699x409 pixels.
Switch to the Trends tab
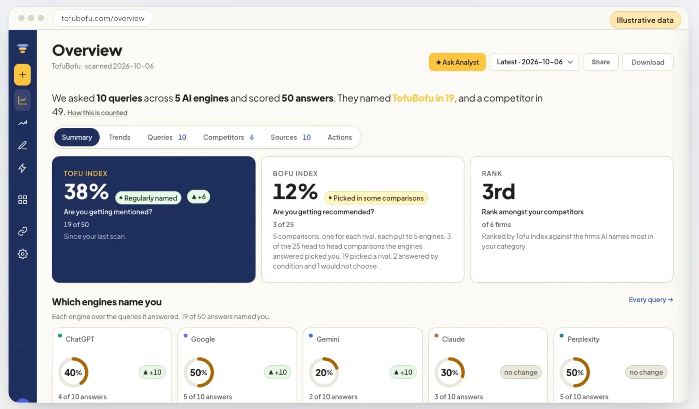pyautogui.click(x=119, y=137)
